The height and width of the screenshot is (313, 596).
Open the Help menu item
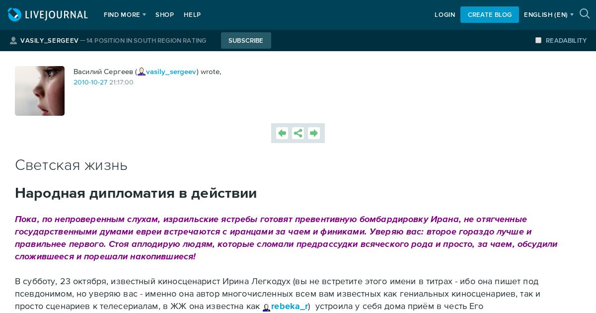coord(192,15)
